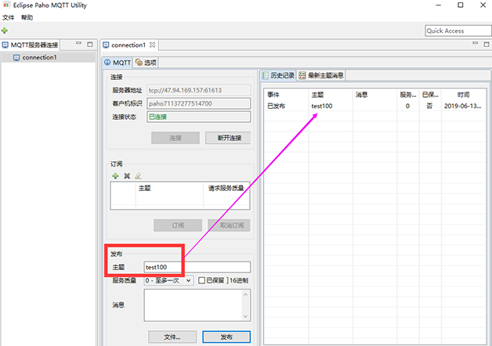Add a subscription with the green plus icon
This screenshot has width=492, height=346.
(115, 176)
